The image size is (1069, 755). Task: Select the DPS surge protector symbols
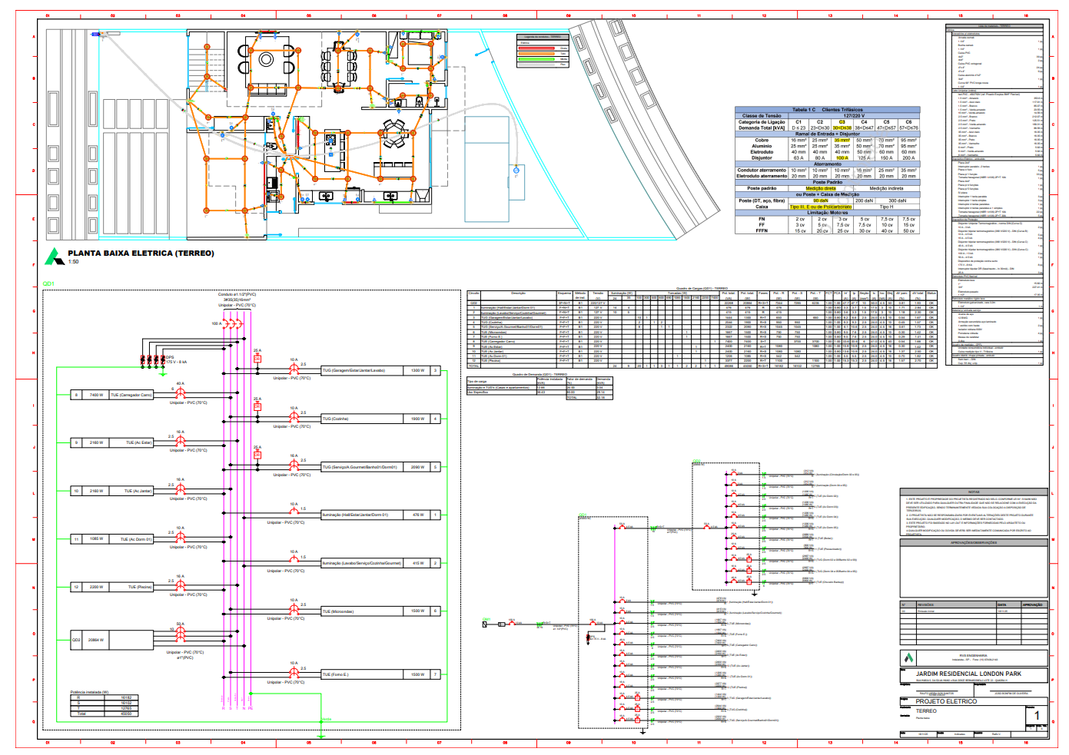(152, 359)
